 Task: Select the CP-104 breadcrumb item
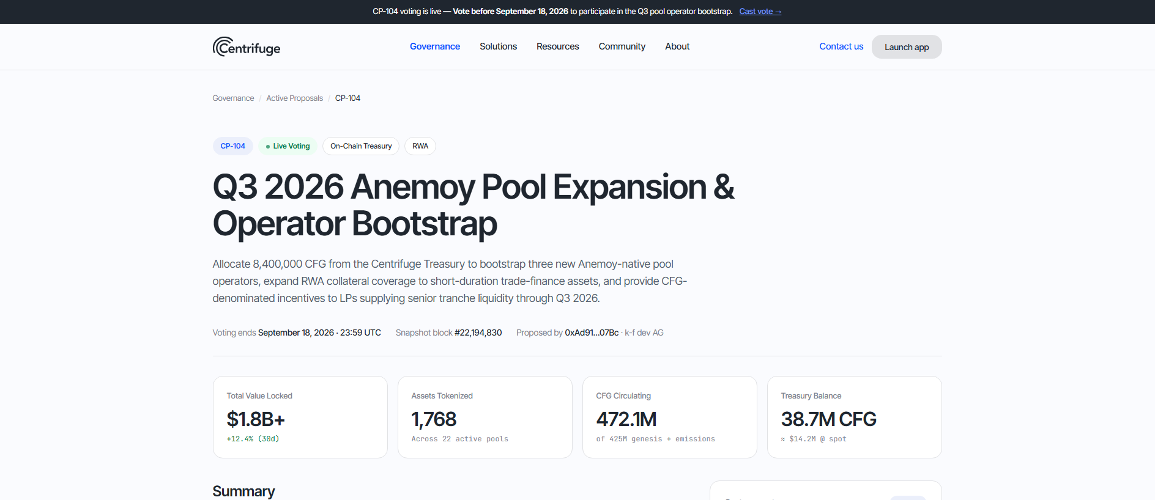(347, 98)
